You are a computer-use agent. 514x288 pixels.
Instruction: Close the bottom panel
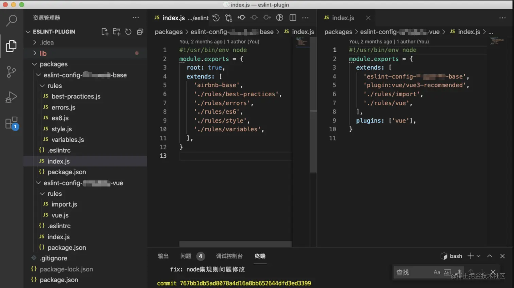tap(502, 256)
